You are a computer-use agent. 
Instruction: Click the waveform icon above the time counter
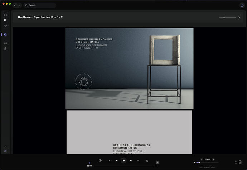(89, 163)
